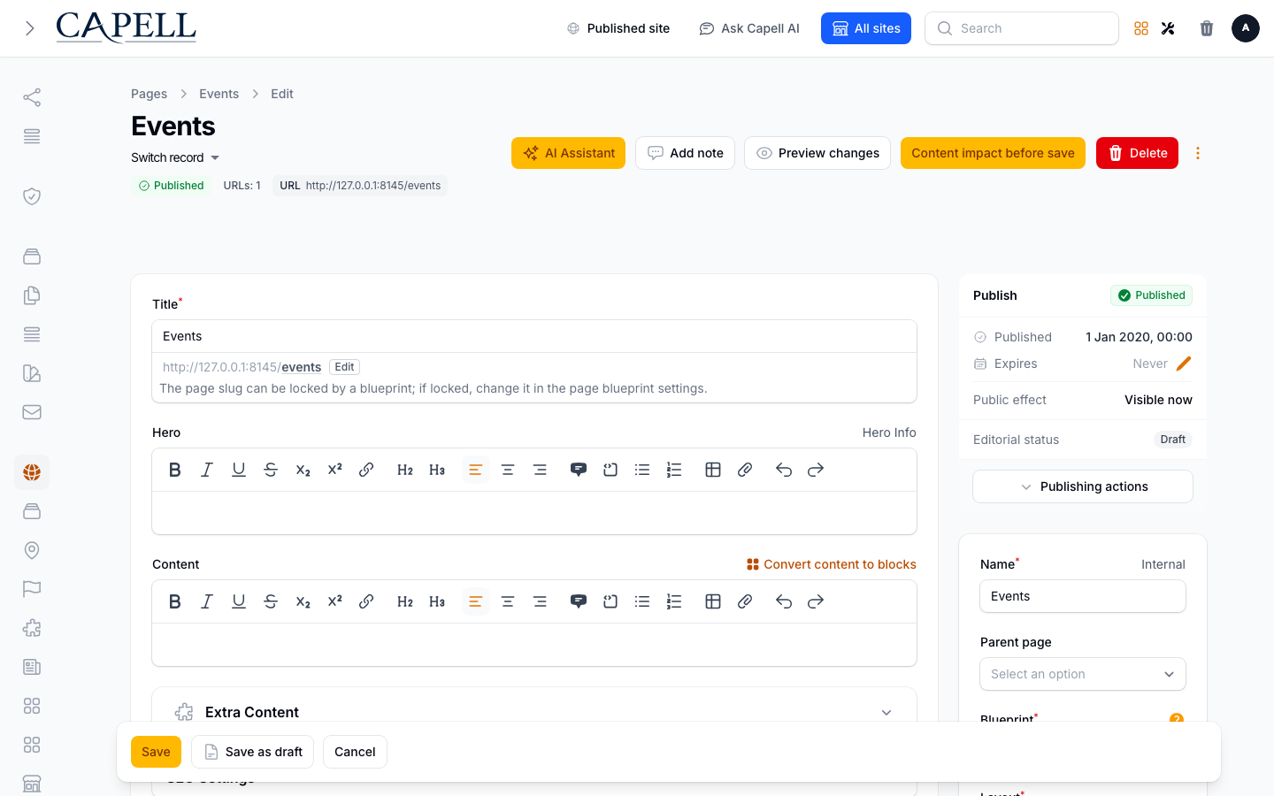
Task: Click into the top Search box
Action: point(1022,28)
